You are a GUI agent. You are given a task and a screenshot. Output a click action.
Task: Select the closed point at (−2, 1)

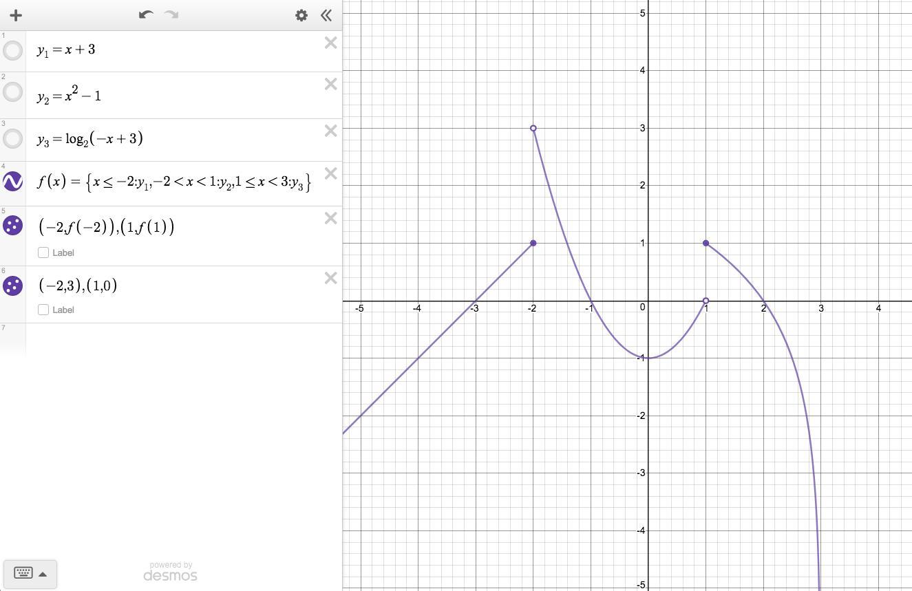click(x=533, y=243)
